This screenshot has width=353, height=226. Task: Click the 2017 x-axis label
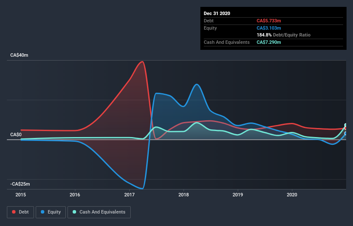pyautogui.click(x=129, y=195)
